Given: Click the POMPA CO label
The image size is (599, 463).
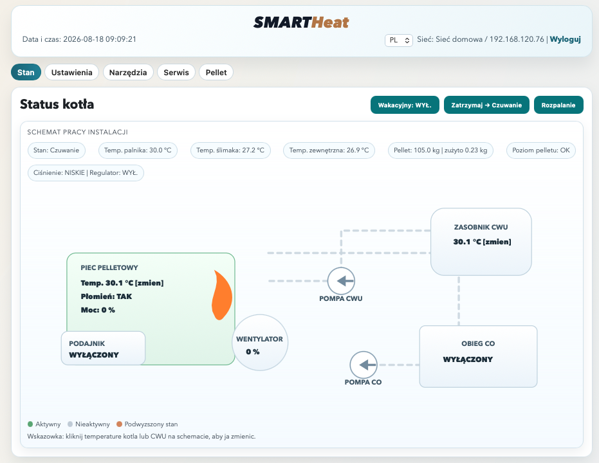Looking at the screenshot, I should point(363,382).
